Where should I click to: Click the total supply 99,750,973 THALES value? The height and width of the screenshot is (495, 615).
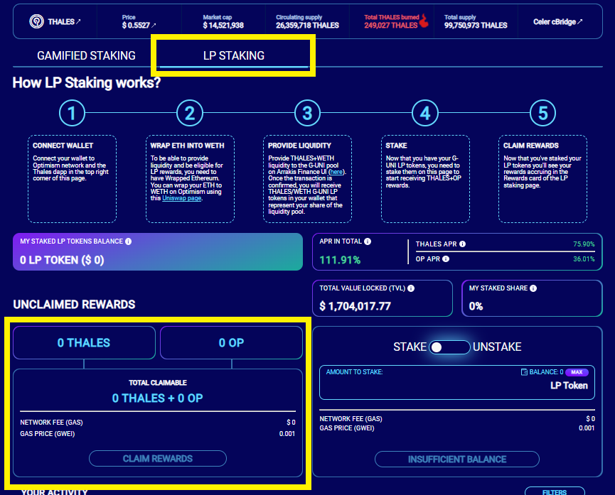click(476, 26)
